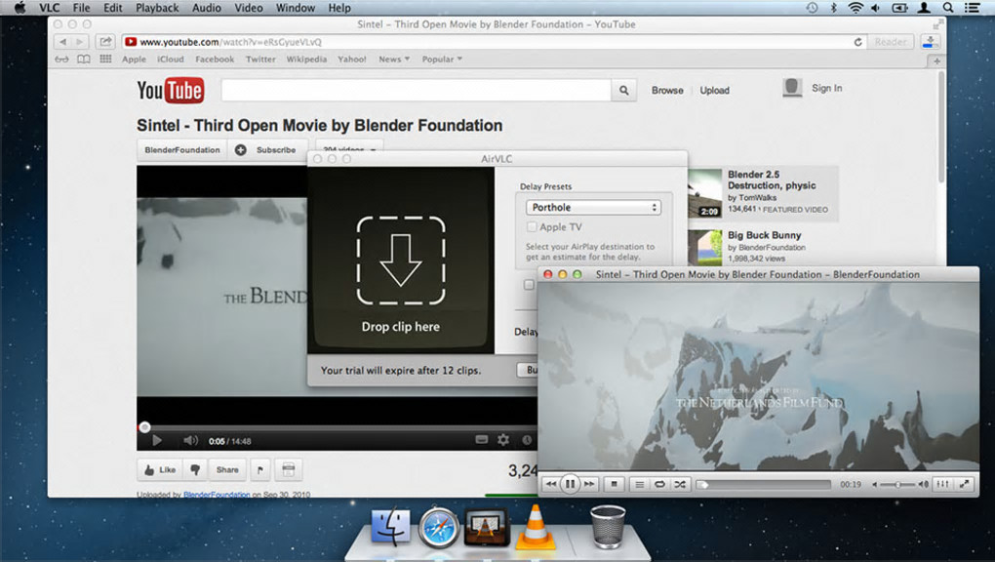Launch VLC cone icon in the Dock

[535, 526]
